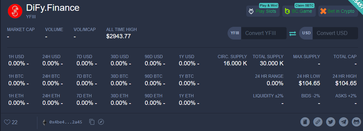Viewport: 363px width, 131px height.
Task: Open the BC.Game promotion link
Action: pyautogui.click(x=299, y=11)
